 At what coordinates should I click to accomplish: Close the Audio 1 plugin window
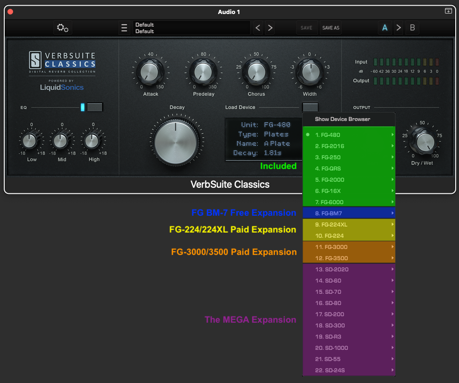pos(10,12)
